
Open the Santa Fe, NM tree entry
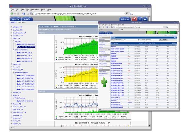pos(17,115)
